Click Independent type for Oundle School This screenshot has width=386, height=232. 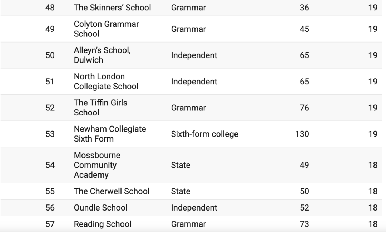pos(194,208)
